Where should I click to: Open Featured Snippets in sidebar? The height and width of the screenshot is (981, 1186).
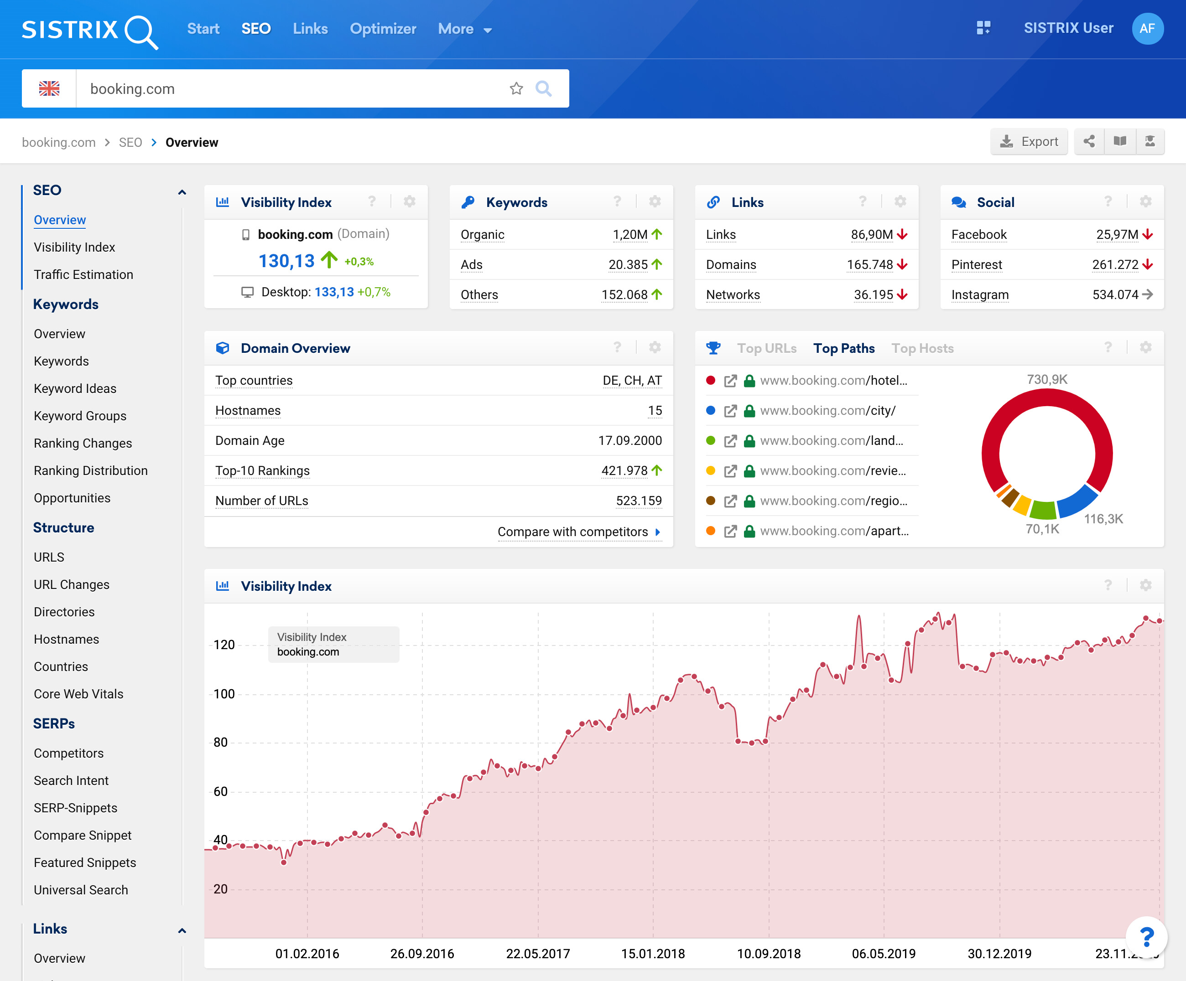pyautogui.click(x=85, y=862)
